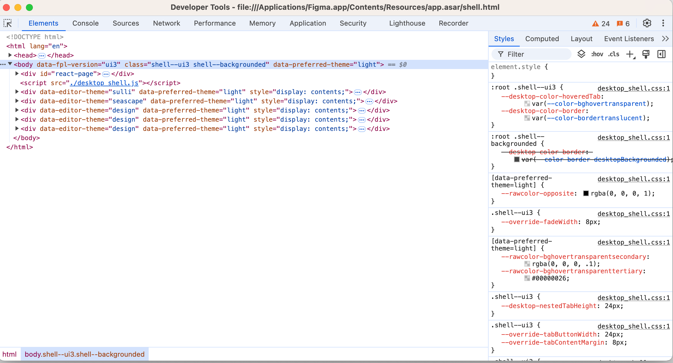Screen dimensions: 673x363
Task: Open the actions menu dots left of the body row
Action: coord(3,64)
